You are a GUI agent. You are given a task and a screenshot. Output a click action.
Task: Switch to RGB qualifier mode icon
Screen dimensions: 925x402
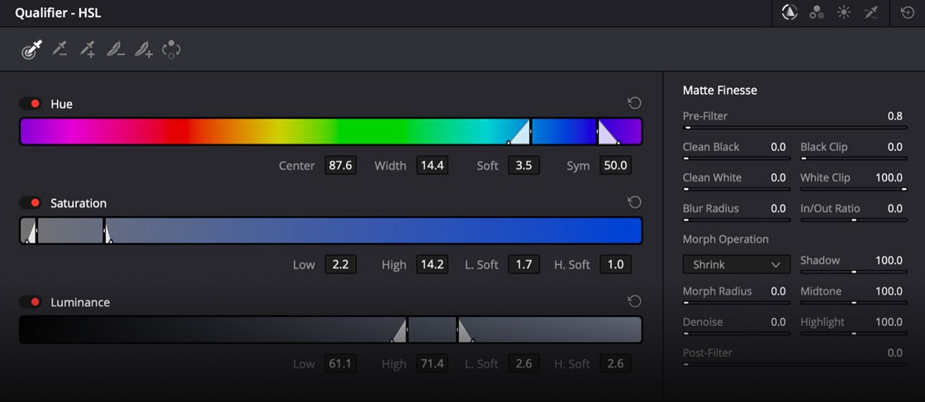click(817, 12)
